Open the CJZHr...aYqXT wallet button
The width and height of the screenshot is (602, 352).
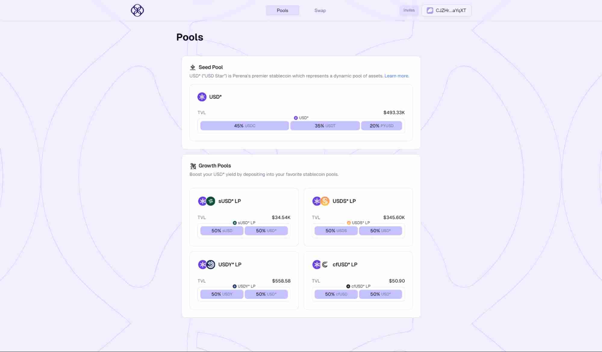[x=446, y=11]
